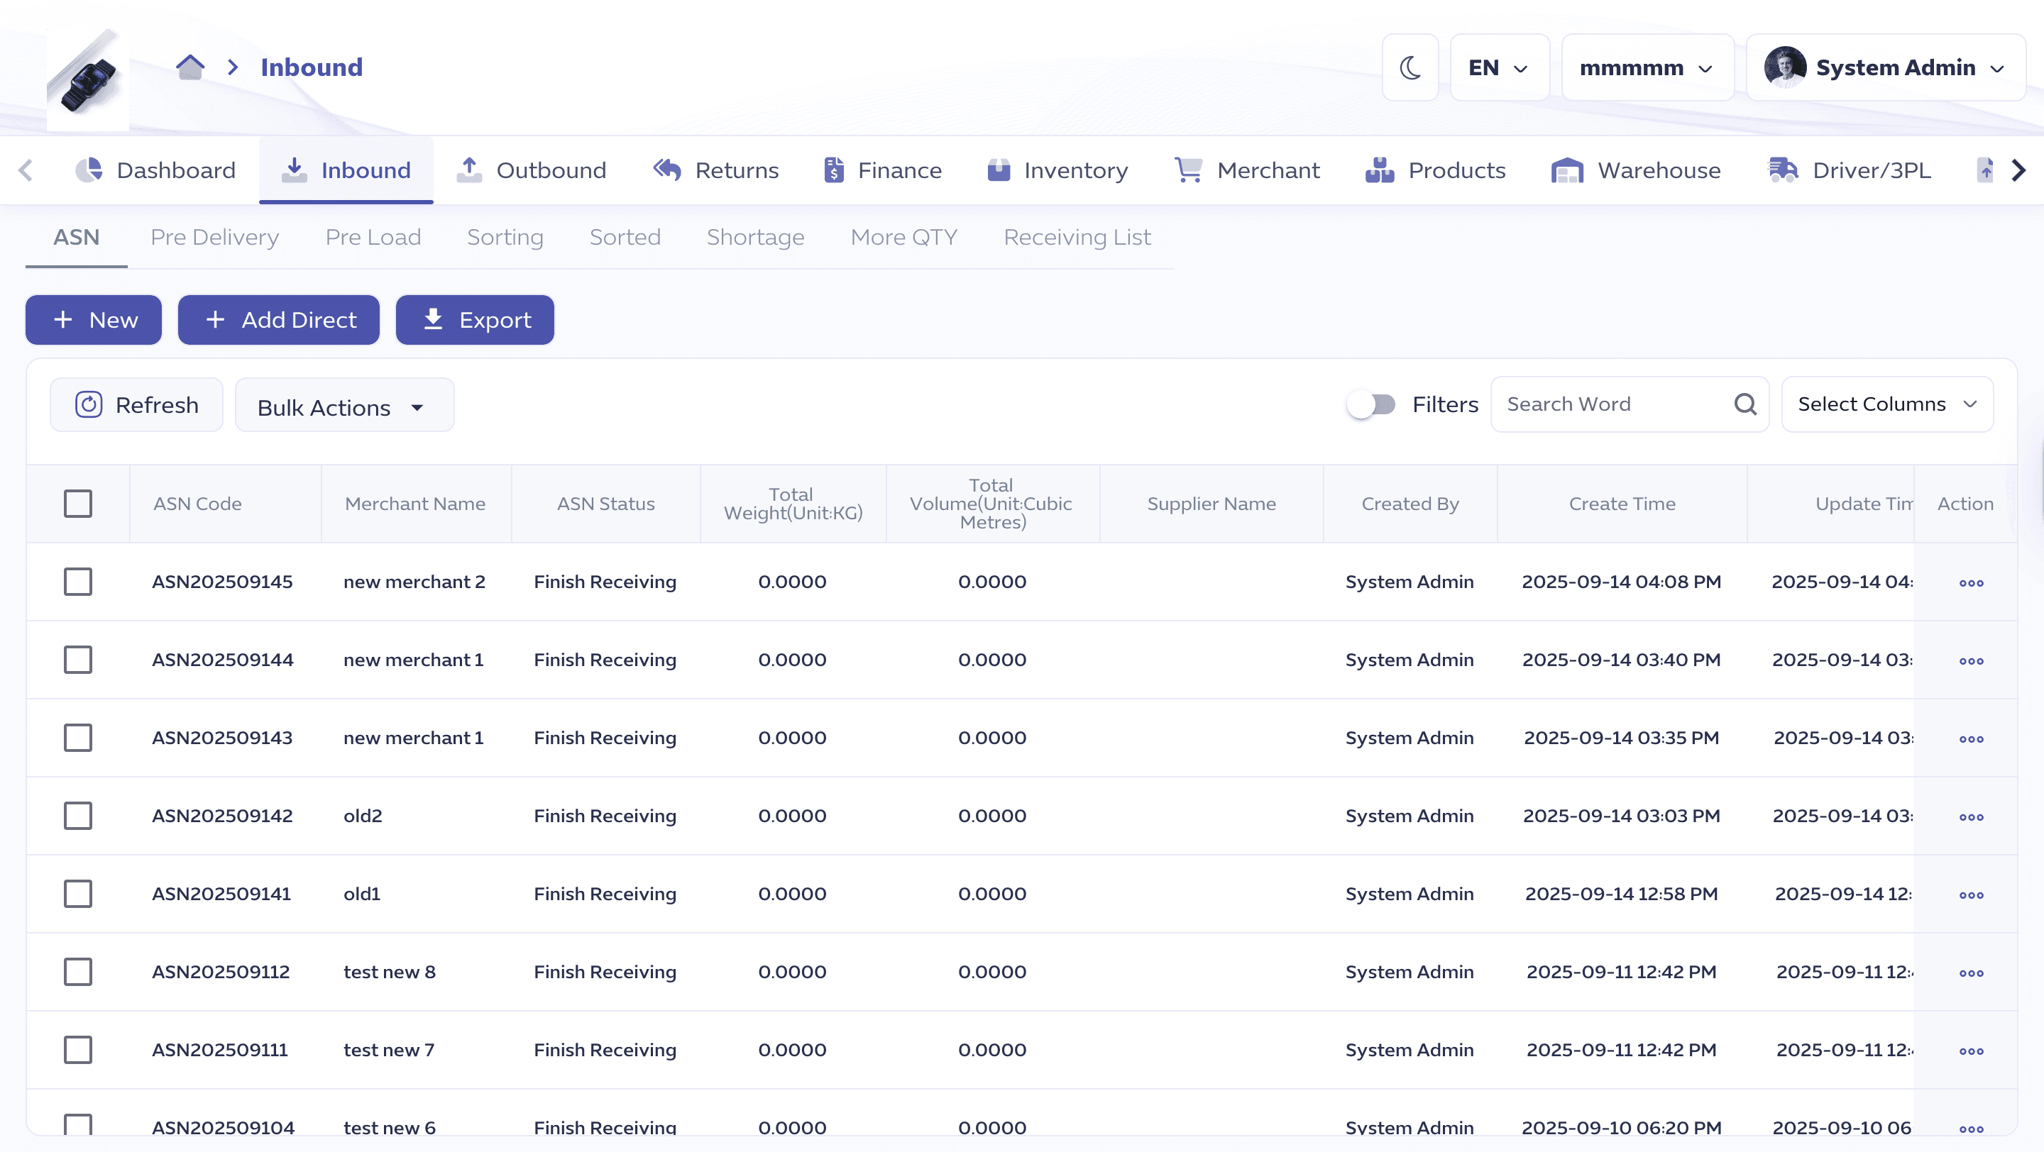Expand the Bulk Actions dropdown
This screenshot has width=2044, height=1152.
click(344, 406)
